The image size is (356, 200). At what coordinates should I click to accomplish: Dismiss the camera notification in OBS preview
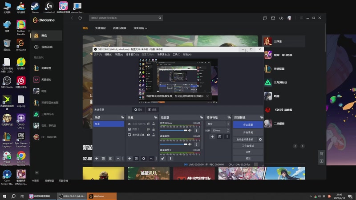pyautogui.click(x=207, y=96)
